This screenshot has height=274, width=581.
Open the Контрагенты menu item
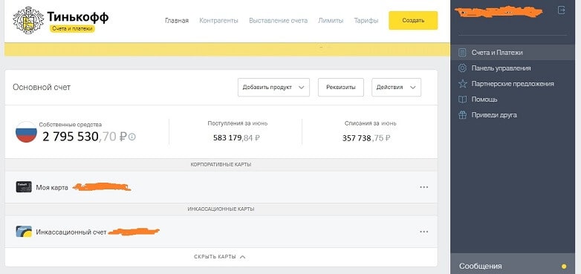(218, 20)
